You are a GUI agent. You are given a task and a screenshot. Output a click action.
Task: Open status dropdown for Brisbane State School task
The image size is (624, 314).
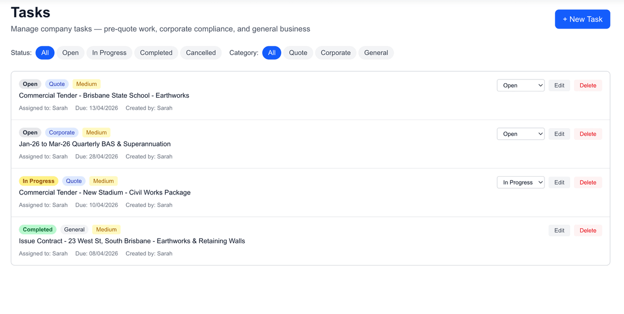pyautogui.click(x=521, y=85)
